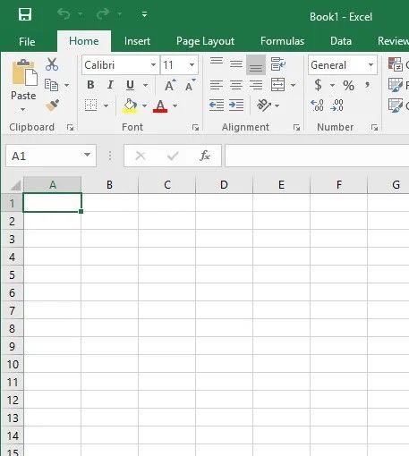This screenshot has width=409, height=456.
Task: Apply the red Font Color
Action: pyautogui.click(x=160, y=106)
